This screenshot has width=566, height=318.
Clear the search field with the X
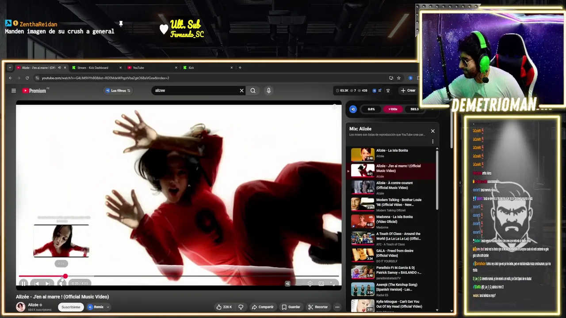(x=241, y=91)
